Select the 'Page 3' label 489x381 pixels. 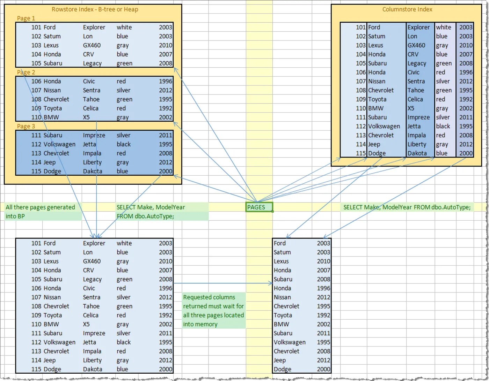coord(26,126)
